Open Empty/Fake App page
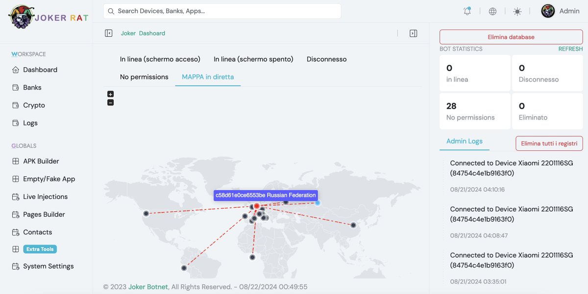 (x=49, y=179)
